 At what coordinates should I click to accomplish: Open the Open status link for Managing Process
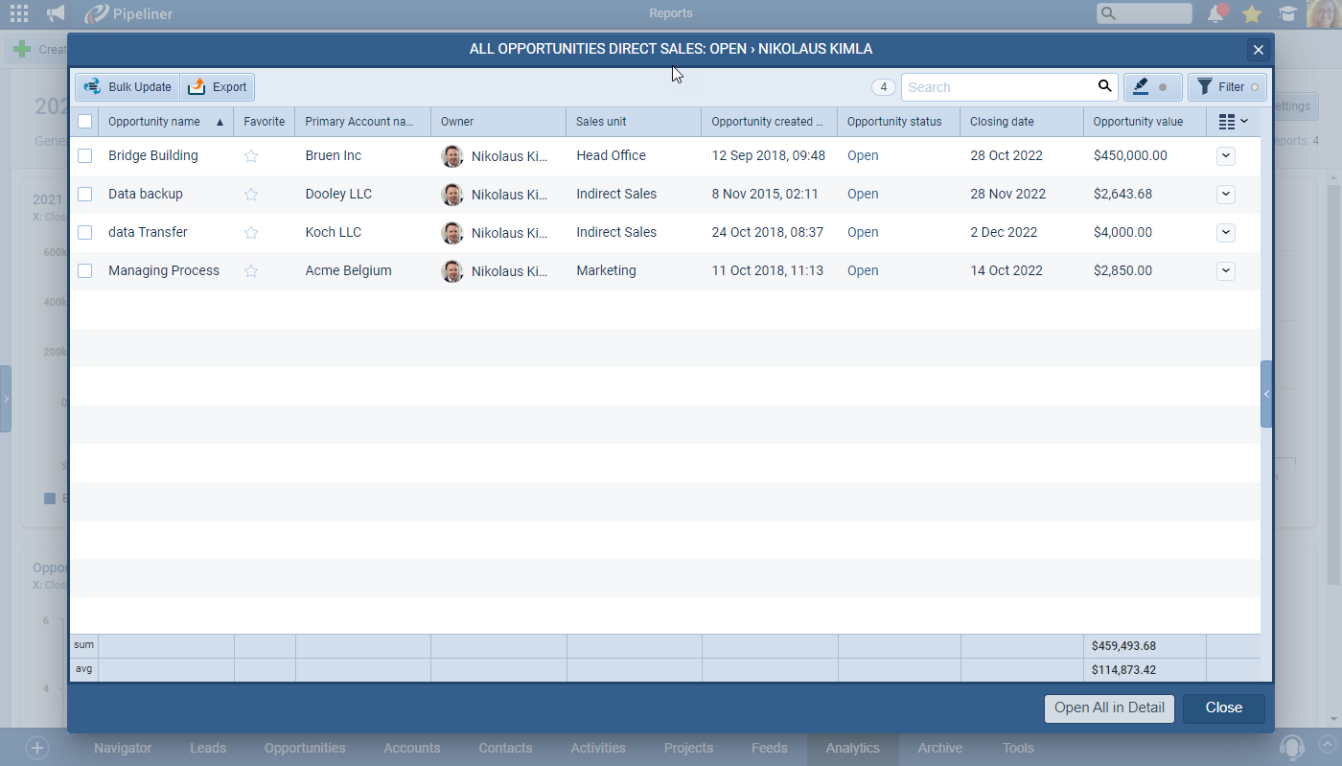coord(863,271)
